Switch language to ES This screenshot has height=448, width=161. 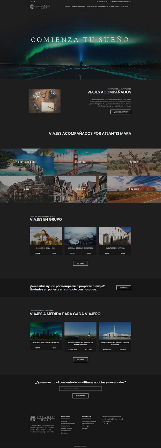34,2
